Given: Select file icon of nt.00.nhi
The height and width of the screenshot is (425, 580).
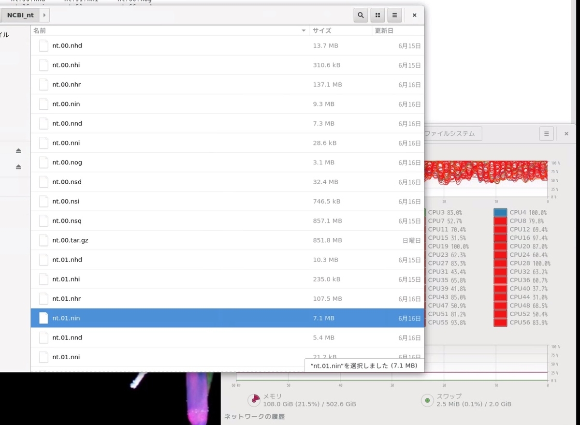Looking at the screenshot, I should 43,65.
